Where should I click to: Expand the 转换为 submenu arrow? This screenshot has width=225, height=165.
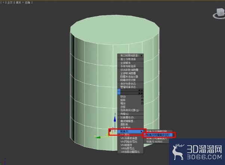(x=141, y=131)
